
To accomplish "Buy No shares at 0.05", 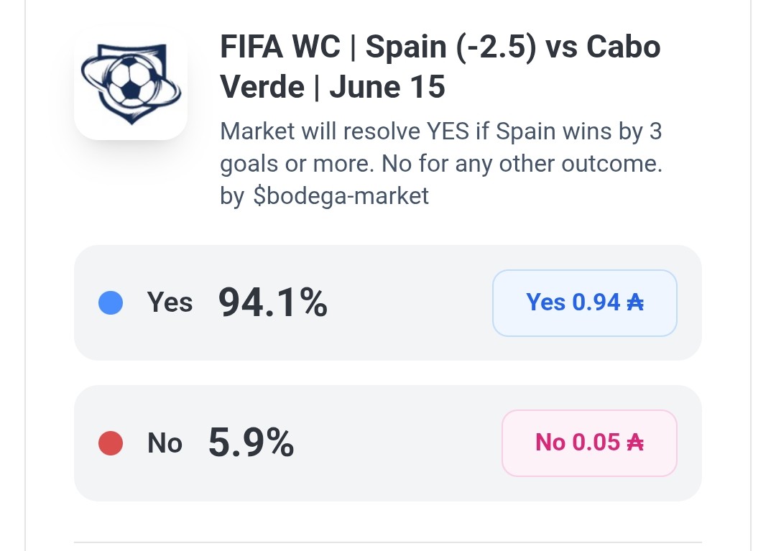I will [x=589, y=443].
